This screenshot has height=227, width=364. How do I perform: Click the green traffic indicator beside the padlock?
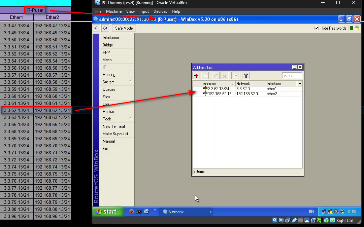pos(352,28)
